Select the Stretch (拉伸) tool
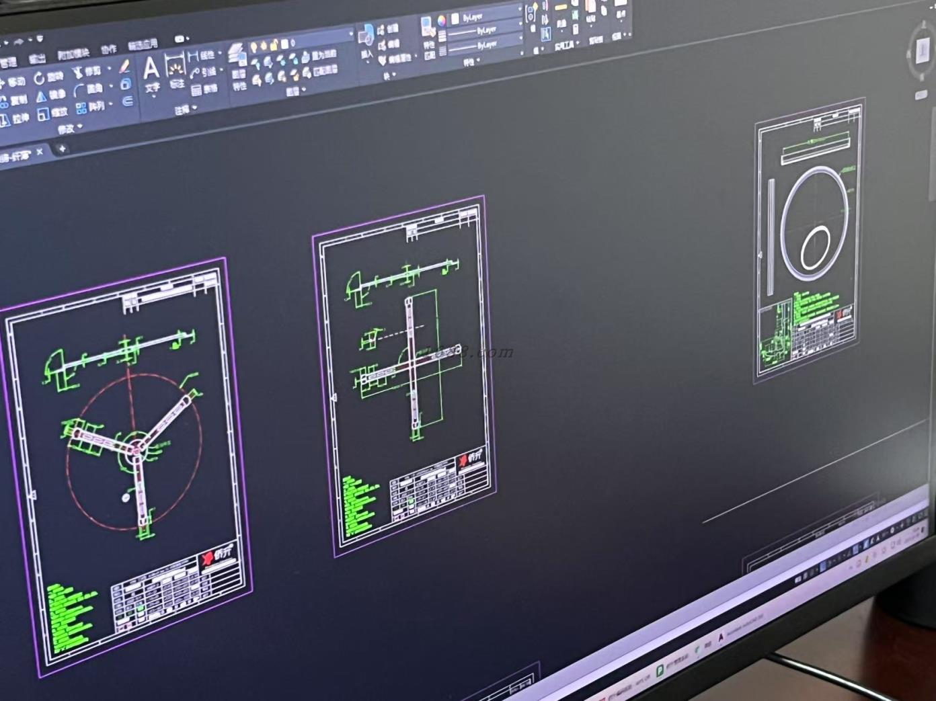The height and width of the screenshot is (701, 936). [x=14, y=120]
